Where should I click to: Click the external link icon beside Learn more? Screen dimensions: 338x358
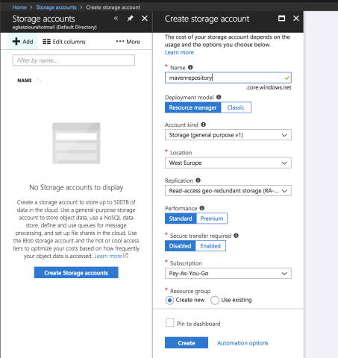tap(126, 256)
